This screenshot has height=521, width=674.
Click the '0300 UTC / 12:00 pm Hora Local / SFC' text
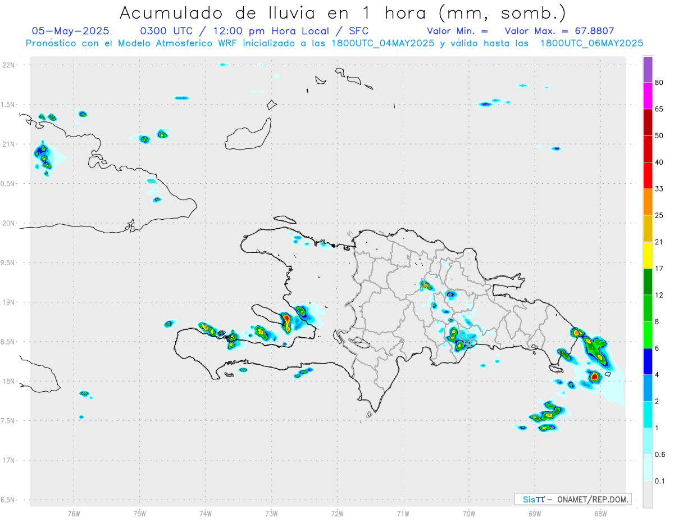click(254, 31)
